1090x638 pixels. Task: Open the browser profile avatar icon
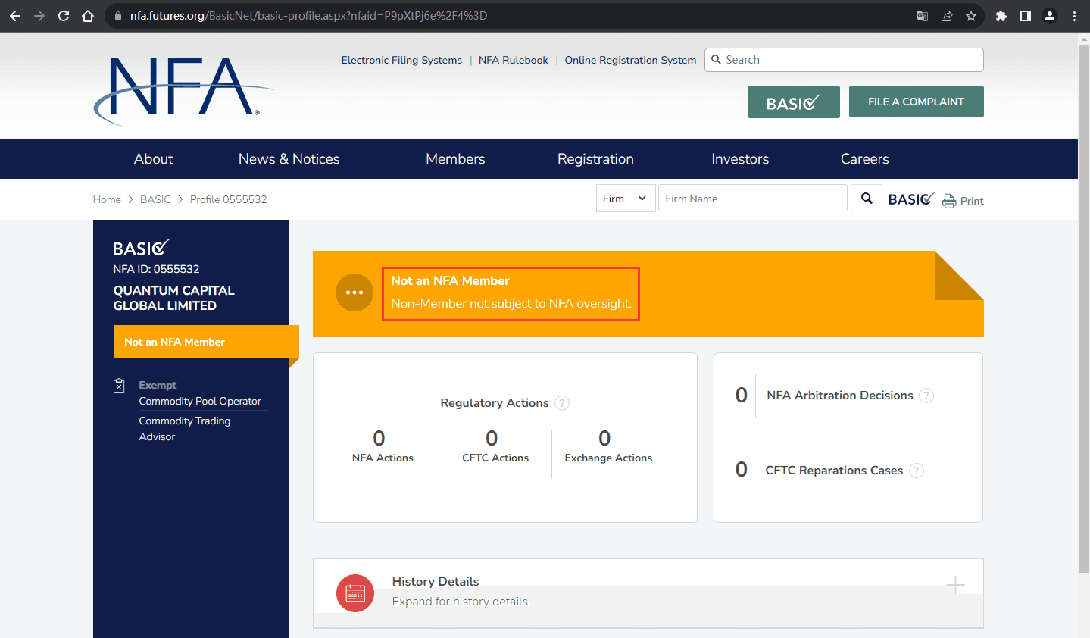(x=1050, y=16)
